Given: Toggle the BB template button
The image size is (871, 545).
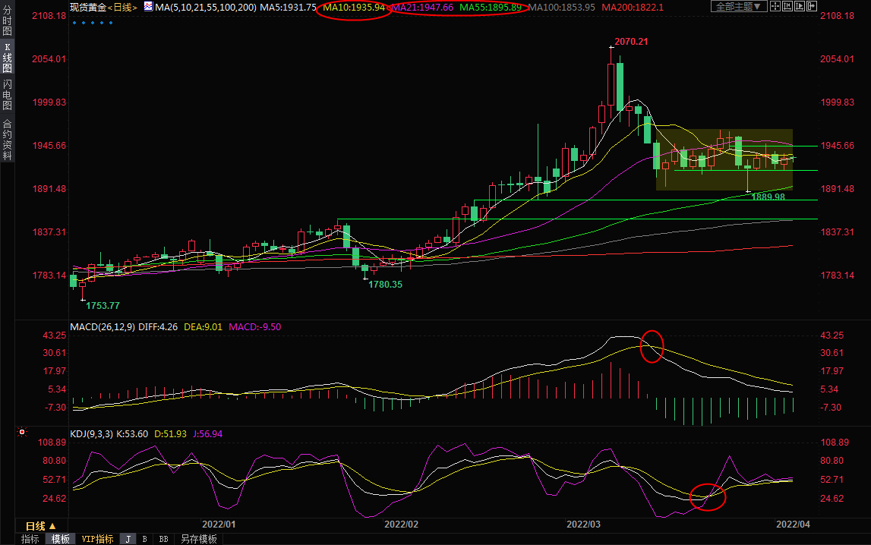Looking at the screenshot, I should (x=163, y=539).
